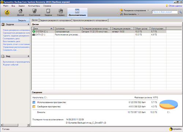Click Удалить задание резервного link
This screenshot has height=132, width=183.
click(16, 36)
